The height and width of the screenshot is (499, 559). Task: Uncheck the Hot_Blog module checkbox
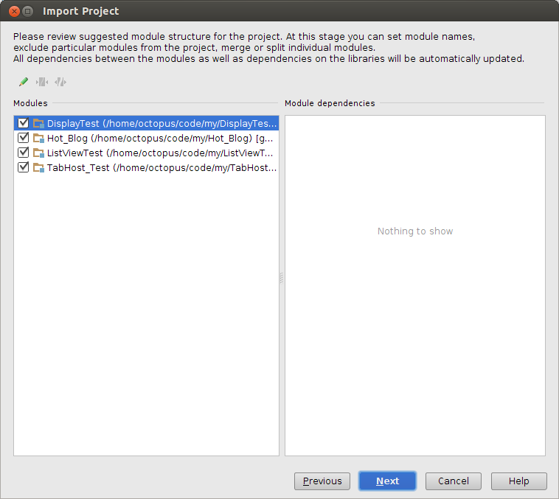pos(23,138)
